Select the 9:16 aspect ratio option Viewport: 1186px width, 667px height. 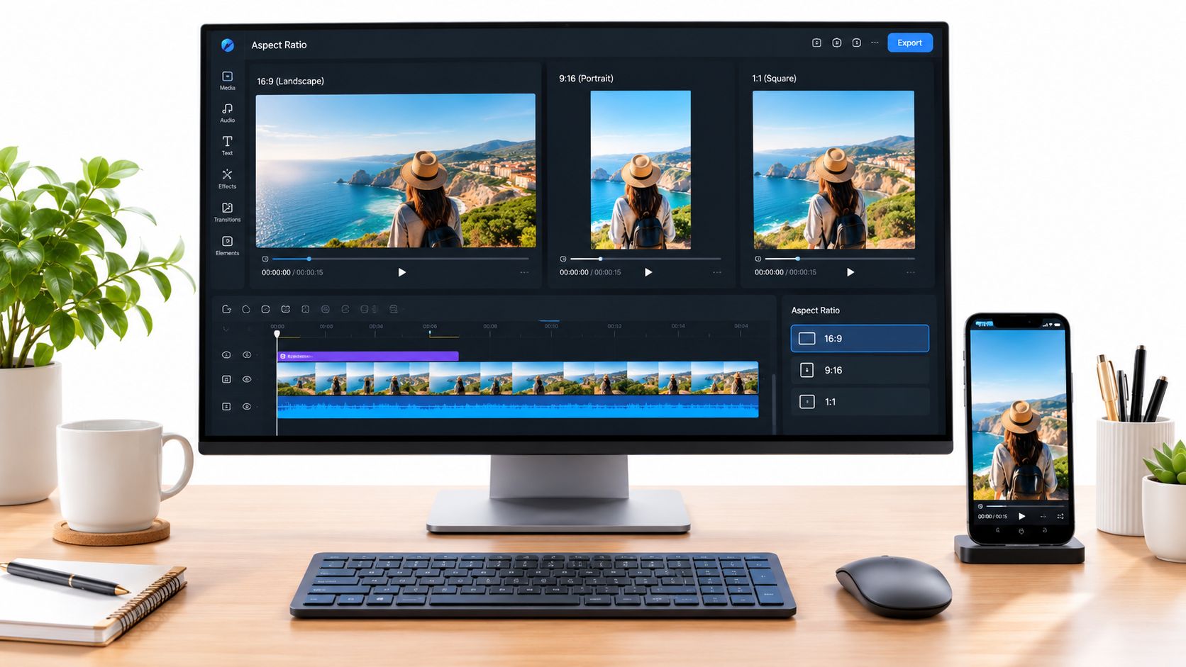[x=860, y=370]
